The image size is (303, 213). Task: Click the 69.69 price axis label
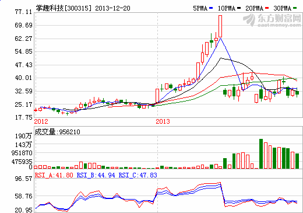(x=23, y=25)
